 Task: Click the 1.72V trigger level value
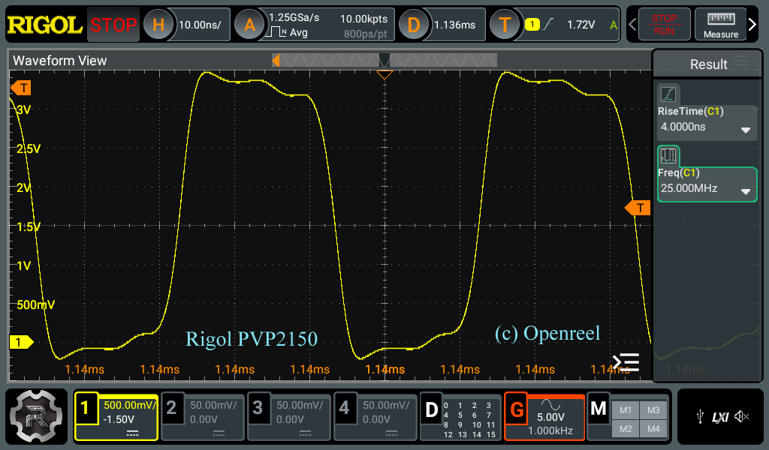point(581,25)
